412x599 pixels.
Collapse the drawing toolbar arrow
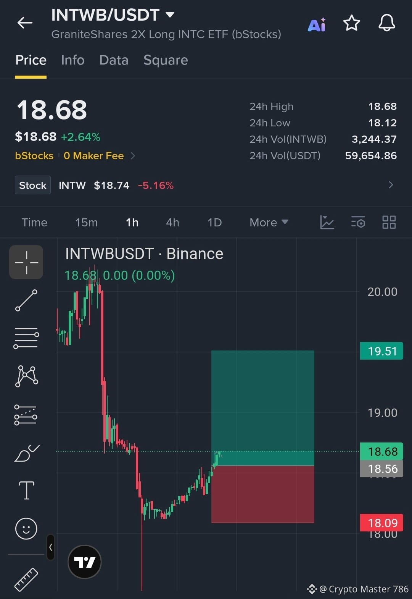tap(50, 547)
